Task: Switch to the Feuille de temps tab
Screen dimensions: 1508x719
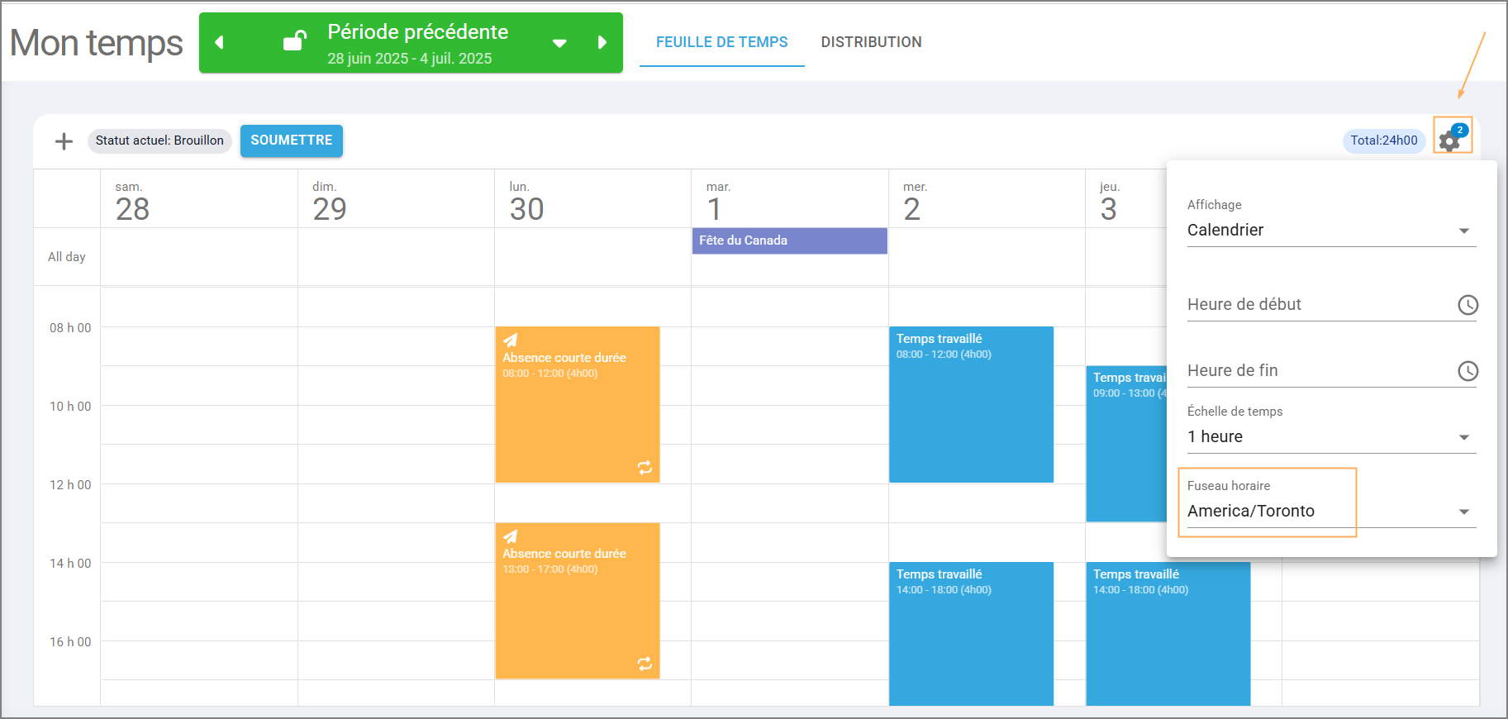Action: coord(721,42)
